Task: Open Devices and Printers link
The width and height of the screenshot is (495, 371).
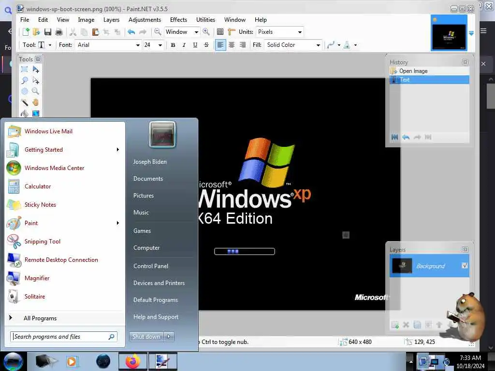Action: tap(159, 283)
